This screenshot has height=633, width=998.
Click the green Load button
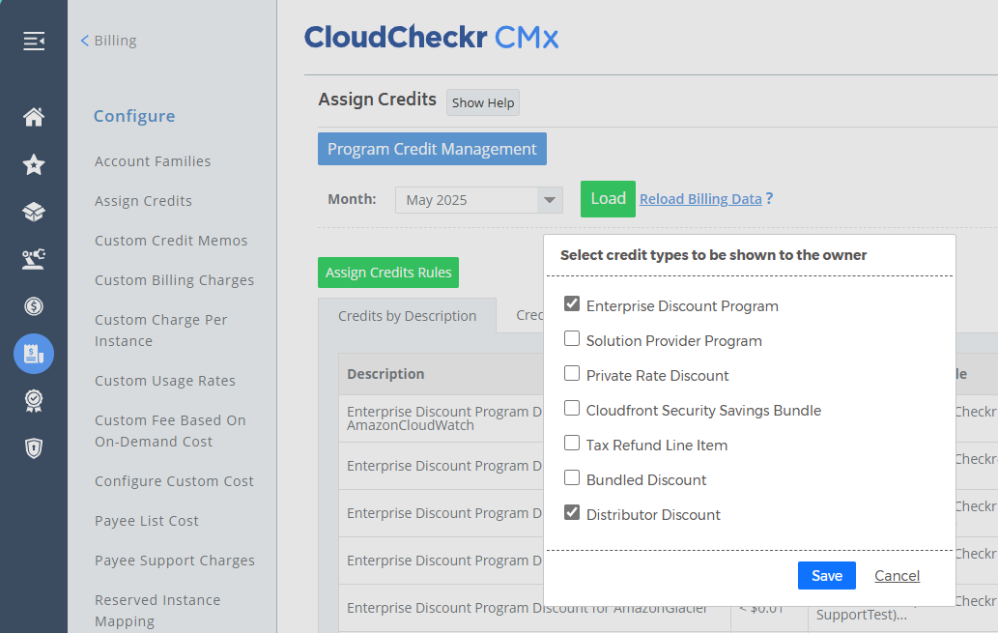[608, 199]
